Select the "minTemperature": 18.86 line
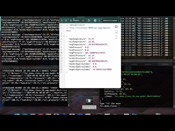175x131 pixels. 82,42
